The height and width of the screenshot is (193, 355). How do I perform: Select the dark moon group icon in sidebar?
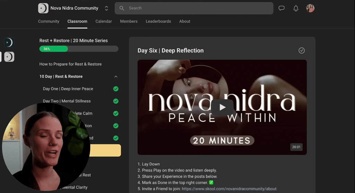(x=9, y=42)
